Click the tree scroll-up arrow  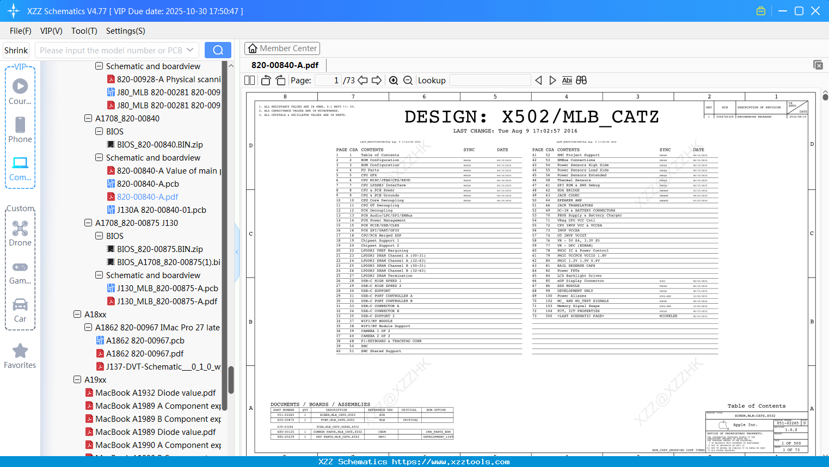(x=231, y=65)
